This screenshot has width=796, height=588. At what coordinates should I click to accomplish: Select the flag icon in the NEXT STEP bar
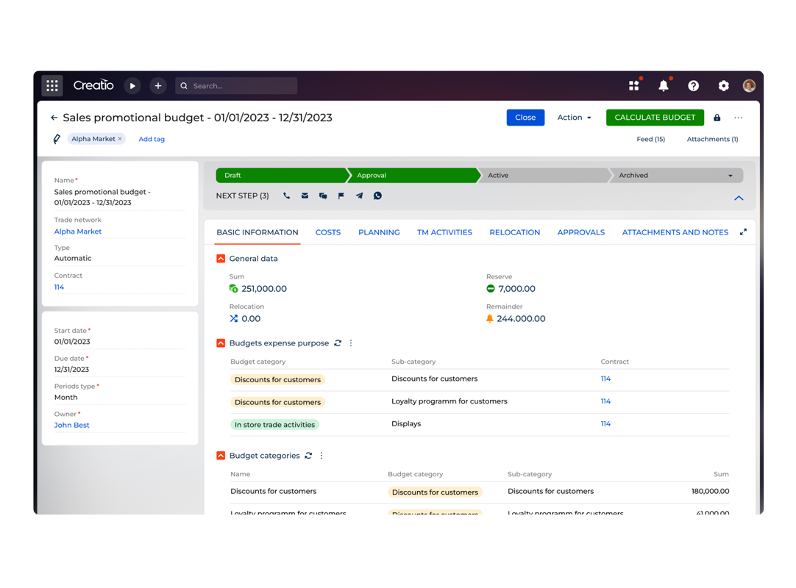click(x=341, y=196)
